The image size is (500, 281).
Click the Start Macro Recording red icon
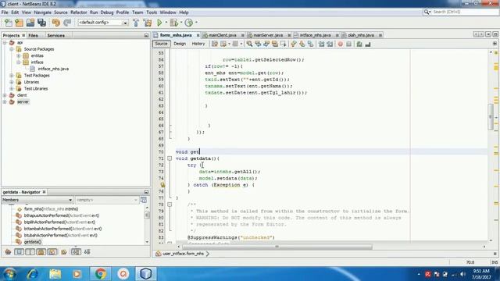click(x=341, y=44)
